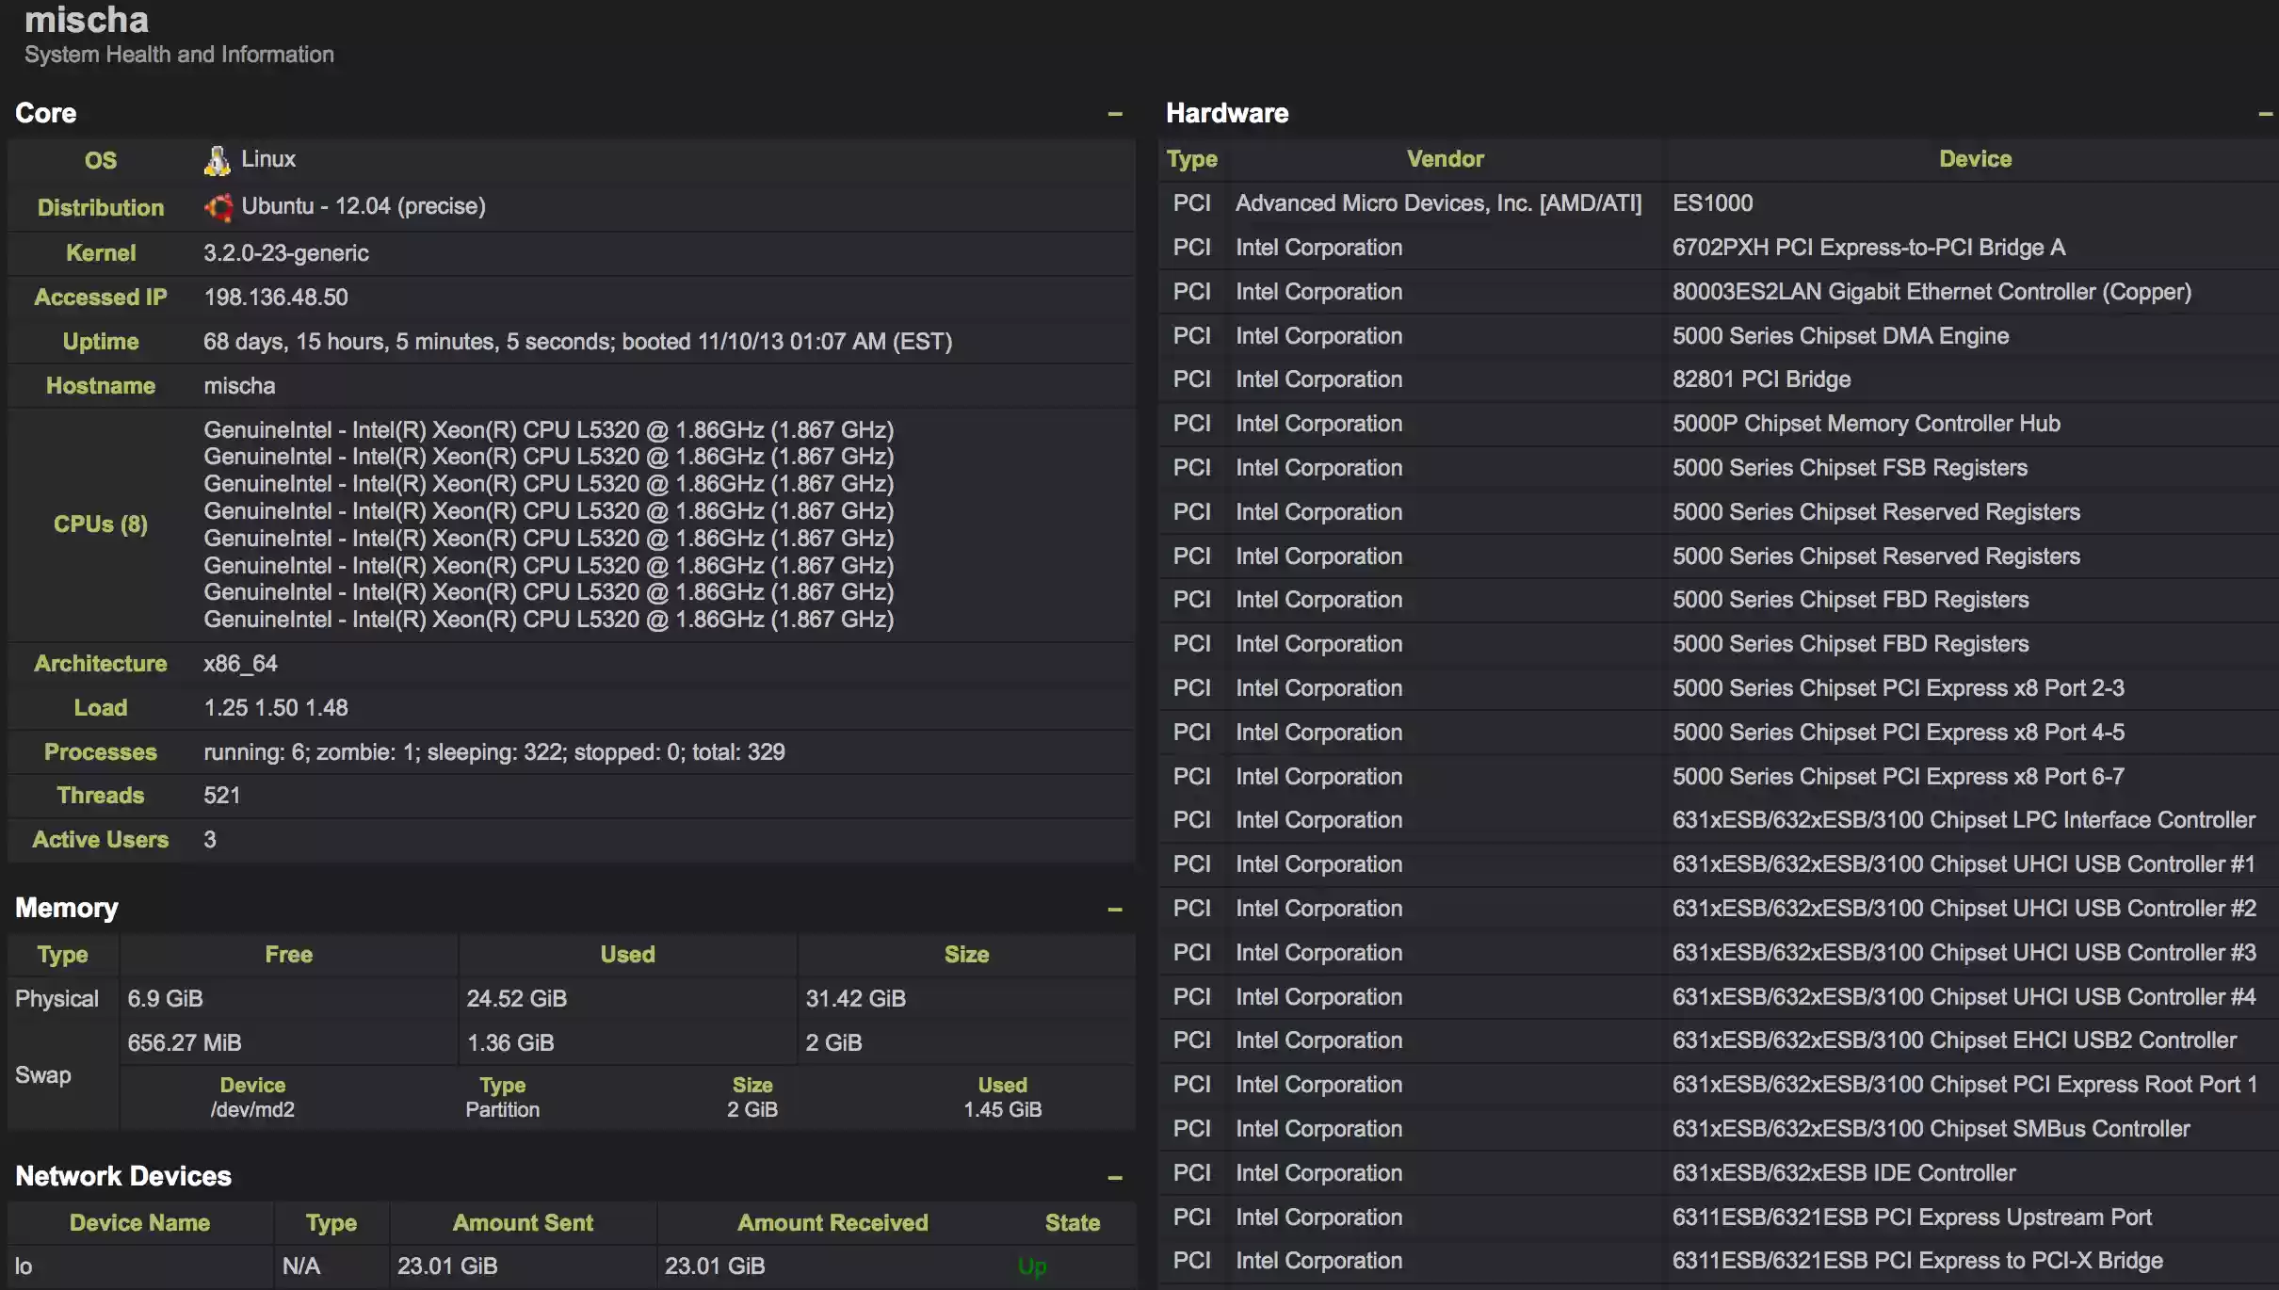Image resolution: width=2279 pixels, height=1290 pixels.
Task: Collapse the Hardware section
Action: click(2266, 113)
